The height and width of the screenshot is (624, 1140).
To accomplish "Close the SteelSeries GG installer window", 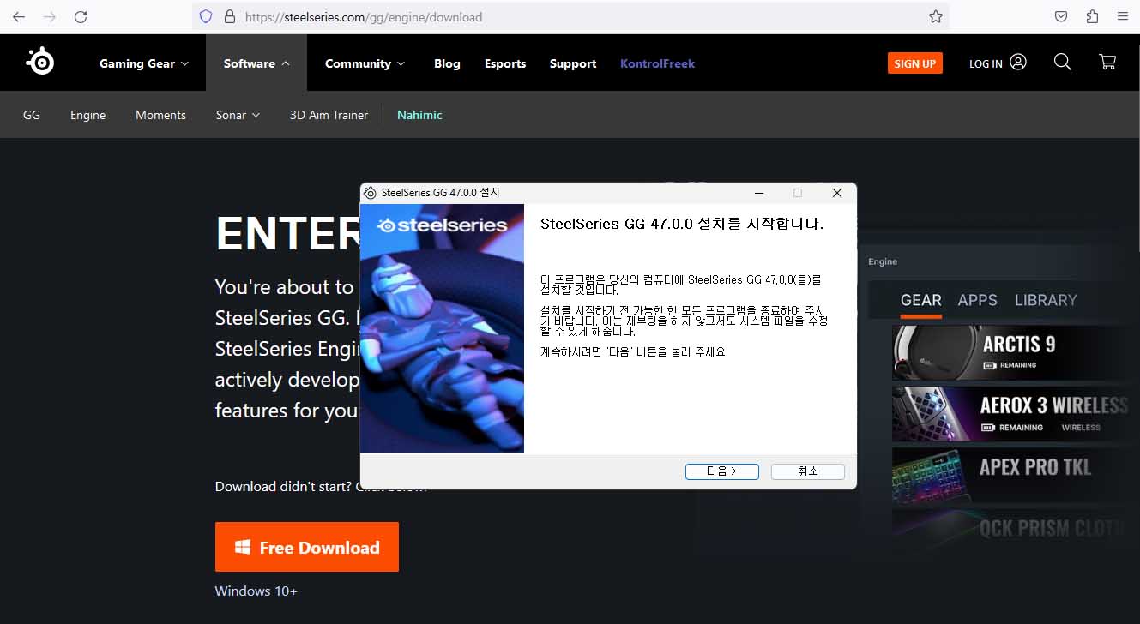I will [837, 193].
